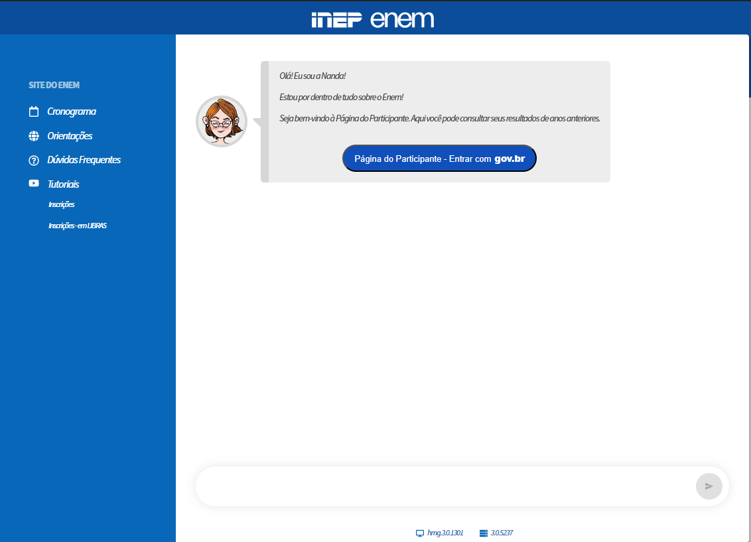751x542 pixels.
Task: Click the hmg.3.0.1301 version text
Action: coord(445,533)
